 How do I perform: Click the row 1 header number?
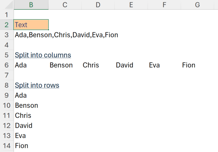click(6, 15)
